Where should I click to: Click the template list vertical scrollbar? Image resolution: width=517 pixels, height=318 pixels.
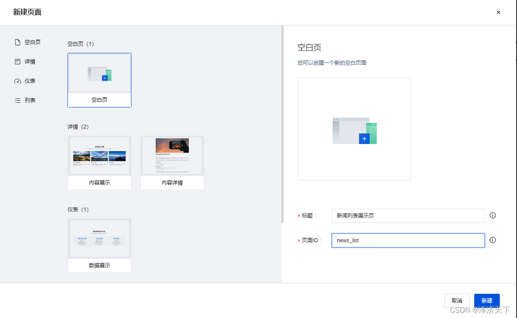(282, 125)
